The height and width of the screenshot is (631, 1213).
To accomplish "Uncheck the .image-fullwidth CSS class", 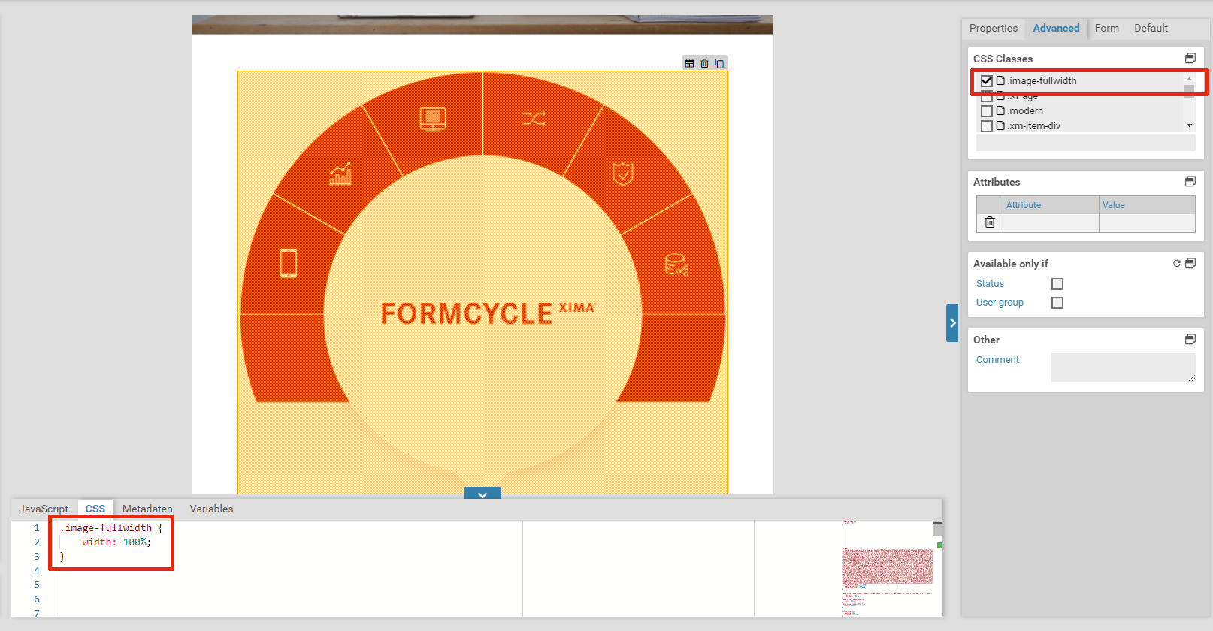I will tap(987, 80).
